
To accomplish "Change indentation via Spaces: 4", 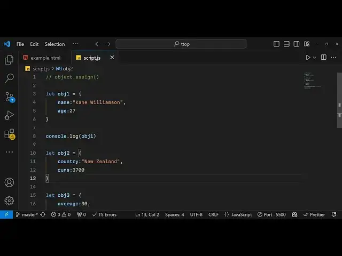I will point(175,214).
